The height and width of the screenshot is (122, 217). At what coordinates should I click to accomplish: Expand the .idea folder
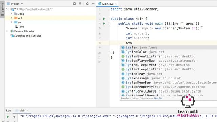tap(11, 14)
